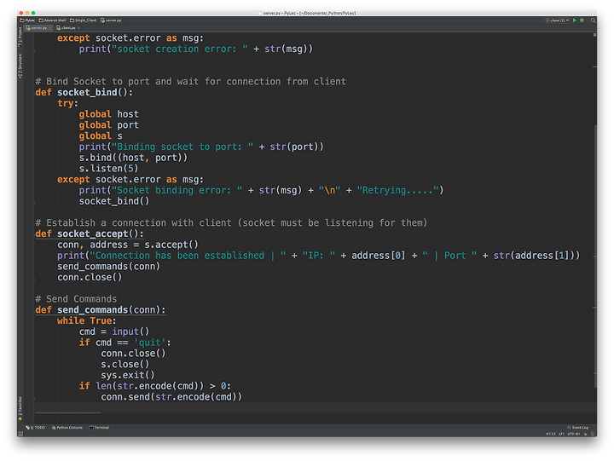Viewport: 614px width, 461px height.
Task: Place cursor on 'def send_commands(conn):' line
Action: point(101,310)
